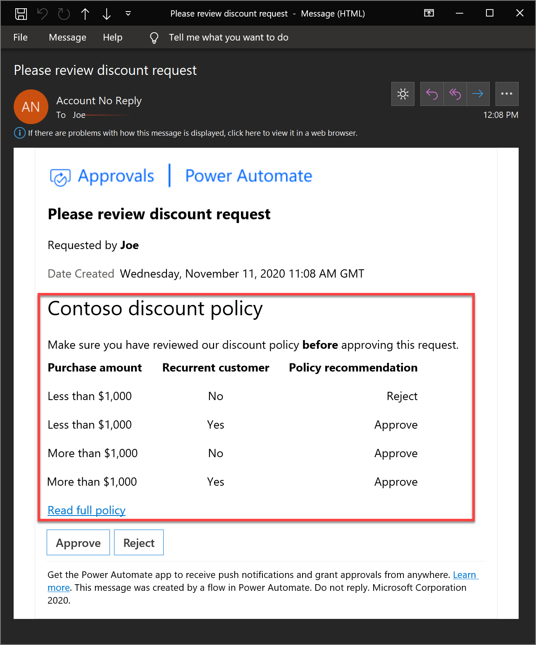Screen dimensions: 536x645
Task: Go to next item with down arrow
Action: point(107,14)
